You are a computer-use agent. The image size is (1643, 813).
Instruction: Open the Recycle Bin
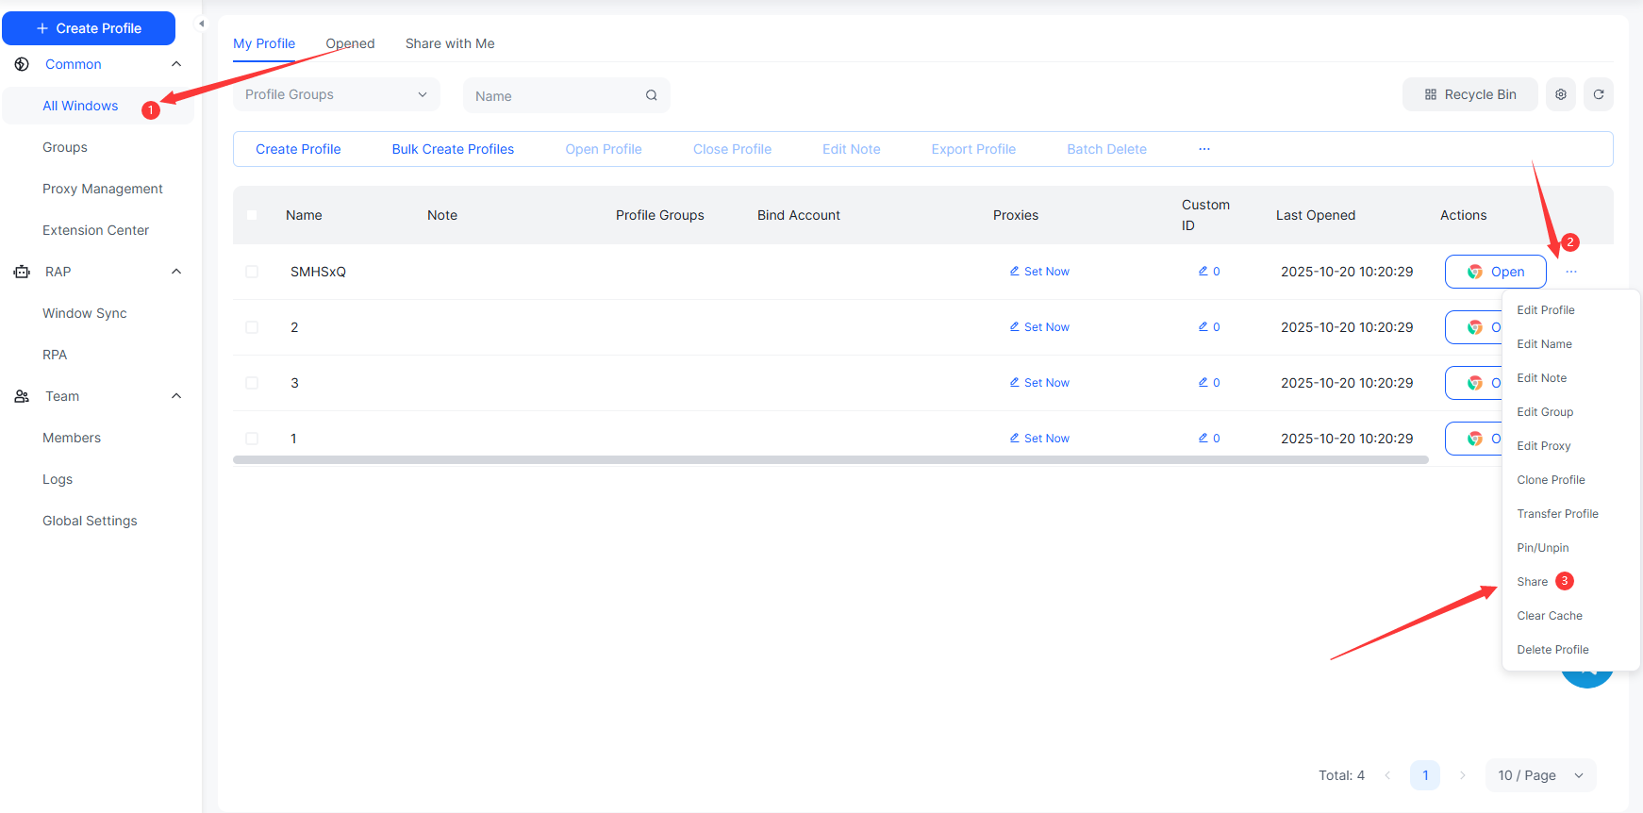1469,94
